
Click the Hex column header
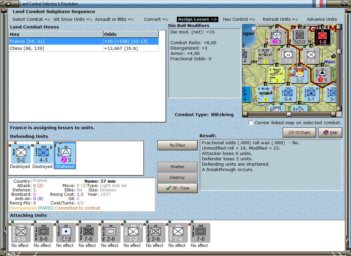coord(56,34)
